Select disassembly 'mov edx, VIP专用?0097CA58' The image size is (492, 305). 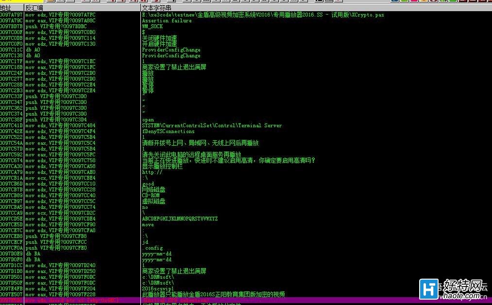pyautogui.click(x=60, y=166)
